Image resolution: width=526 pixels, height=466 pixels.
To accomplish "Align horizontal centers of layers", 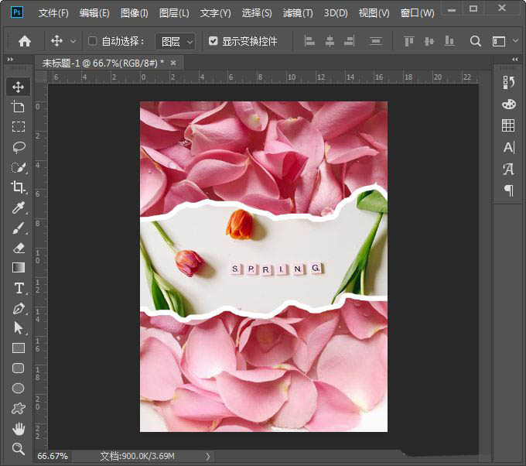I will [x=330, y=41].
